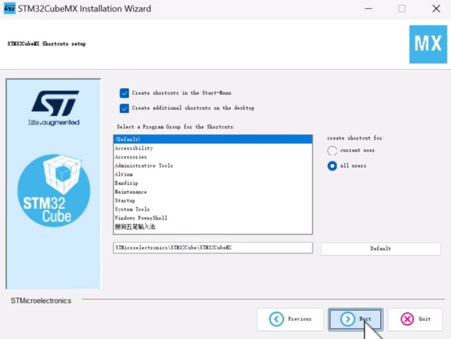Select the current user radio option
451x339 pixels.
click(x=332, y=151)
